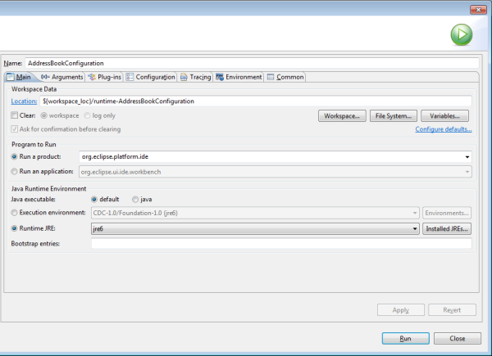Open the Configure defaults link
The height and width of the screenshot is (356, 492).
(x=443, y=129)
